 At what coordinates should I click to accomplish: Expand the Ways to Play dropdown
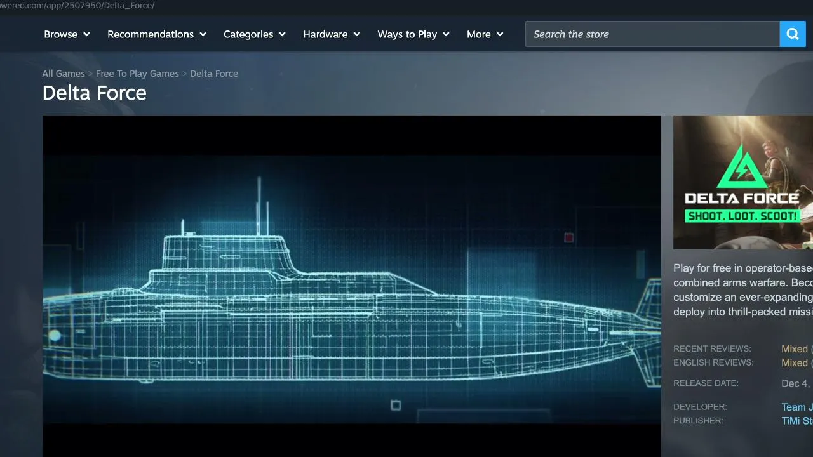[x=413, y=34]
